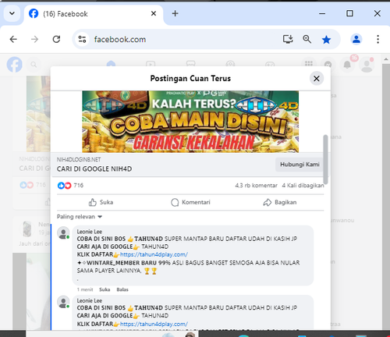
Task: View the 716 reactions count
Action: click(78, 186)
